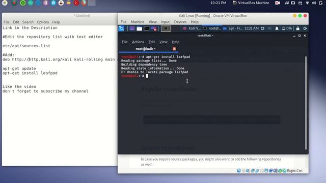Click the screen recorder icon in Kali panel
The image size is (326, 183).
pos(154,28)
